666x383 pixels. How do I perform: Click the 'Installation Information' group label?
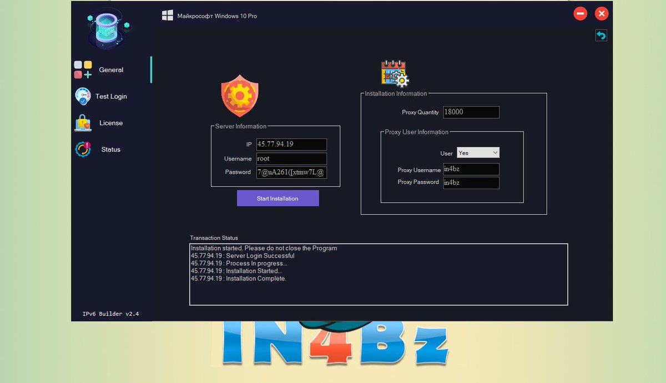point(396,94)
